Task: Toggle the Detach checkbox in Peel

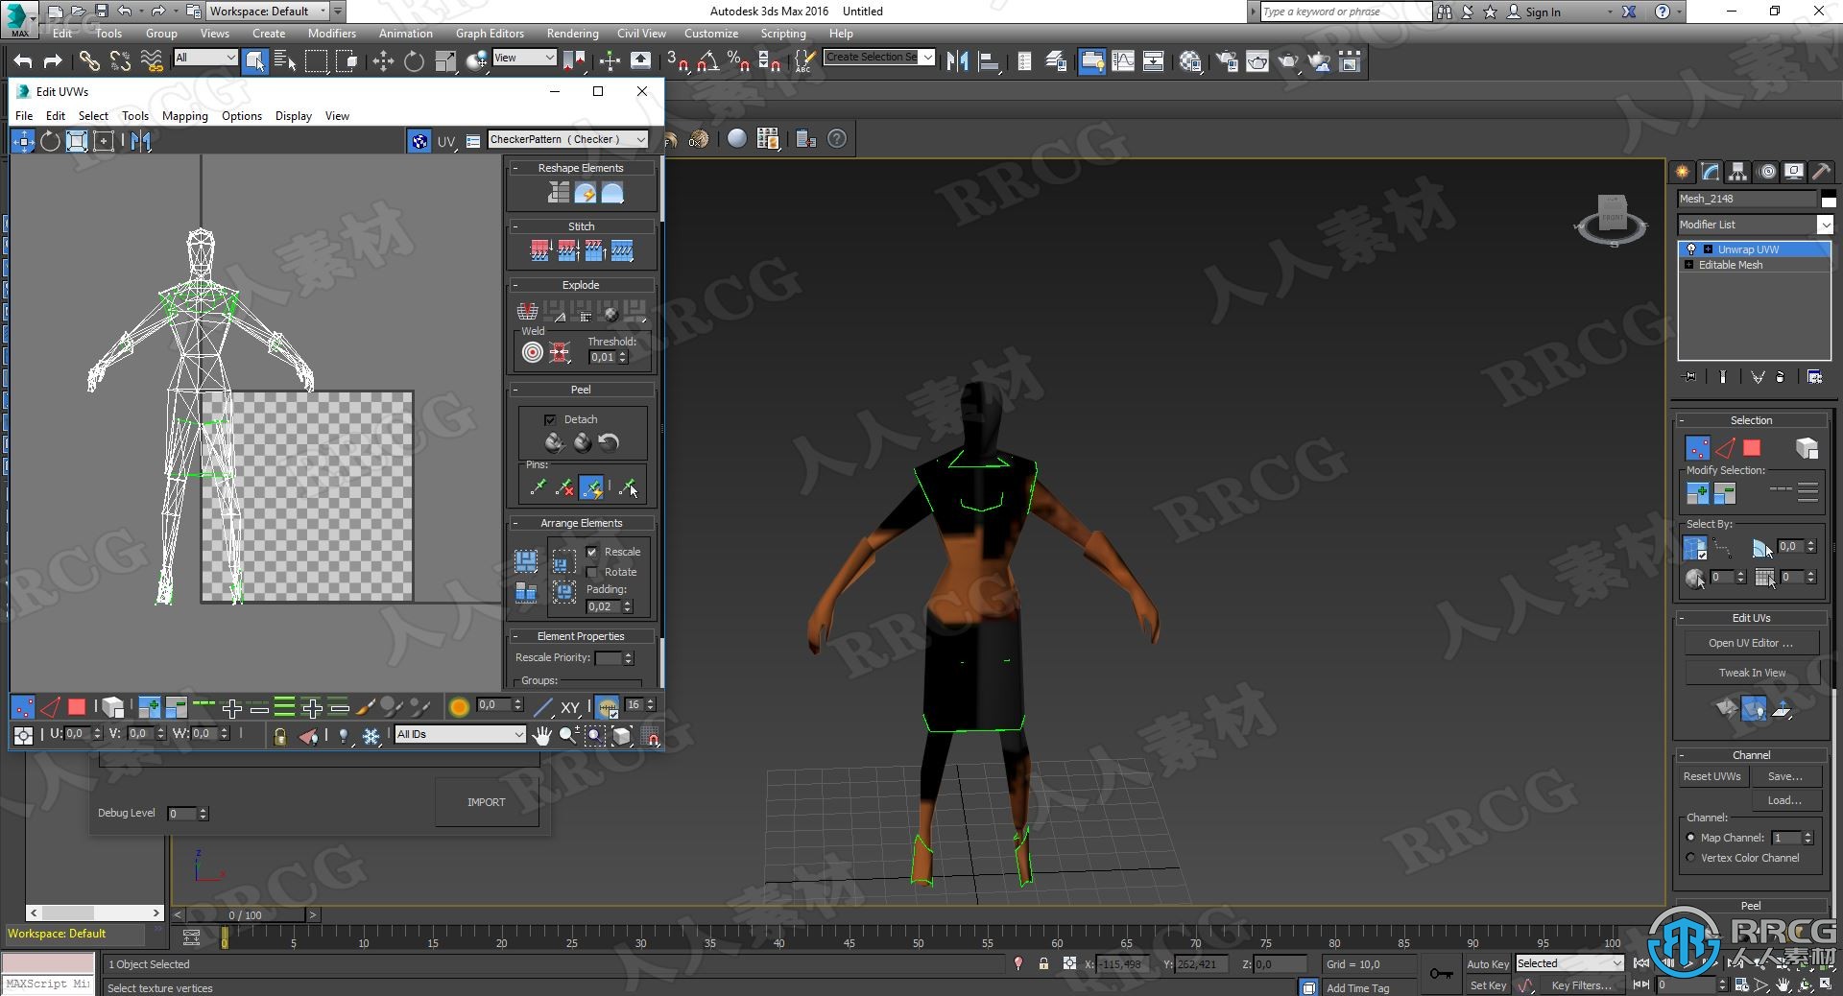Action: [x=550, y=419]
